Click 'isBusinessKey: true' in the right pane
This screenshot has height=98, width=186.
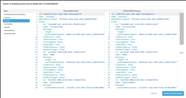(125, 39)
